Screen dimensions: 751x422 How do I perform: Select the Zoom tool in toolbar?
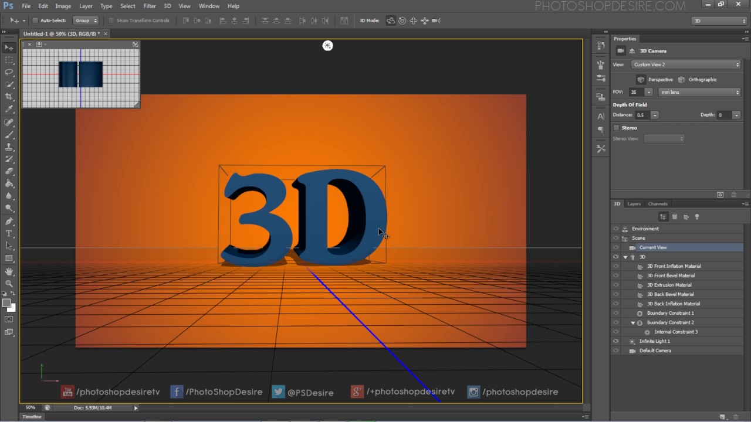(x=9, y=283)
